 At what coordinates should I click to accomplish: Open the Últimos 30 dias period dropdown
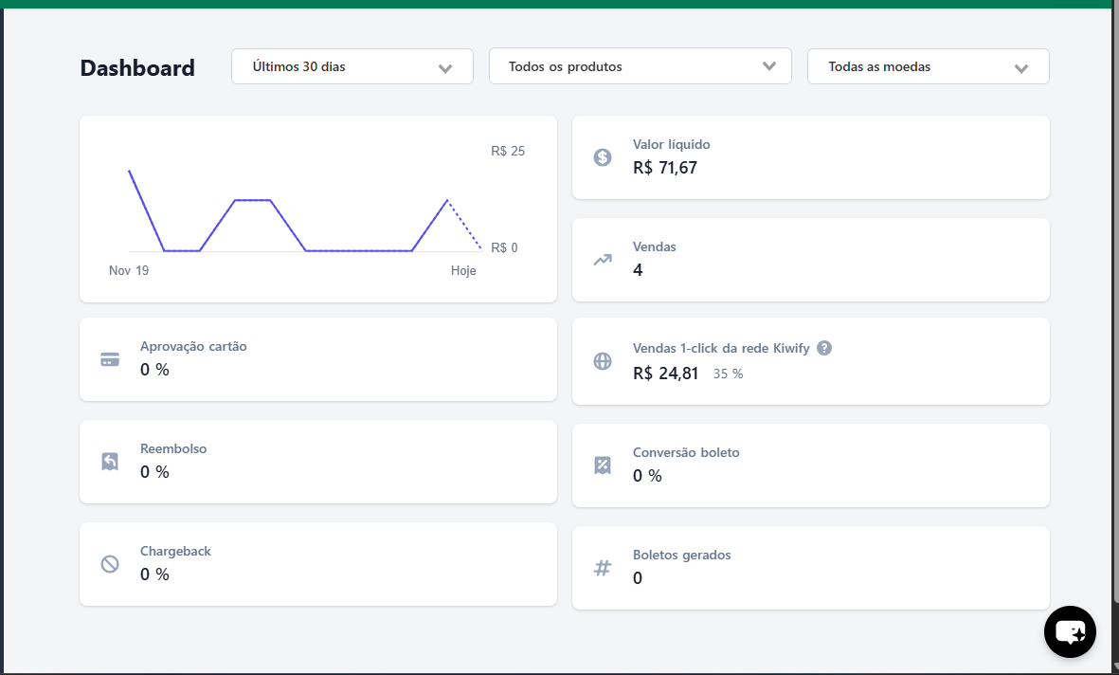click(x=352, y=67)
